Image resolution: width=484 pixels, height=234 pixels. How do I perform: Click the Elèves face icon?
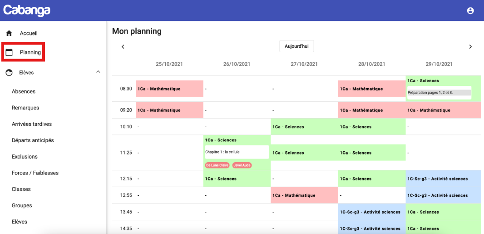coord(9,72)
